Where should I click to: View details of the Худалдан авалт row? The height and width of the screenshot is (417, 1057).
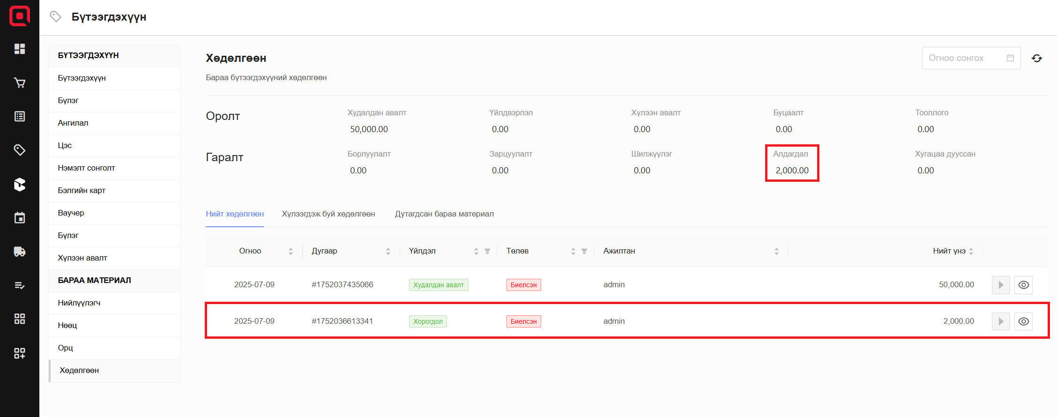click(x=1023, y=285)
